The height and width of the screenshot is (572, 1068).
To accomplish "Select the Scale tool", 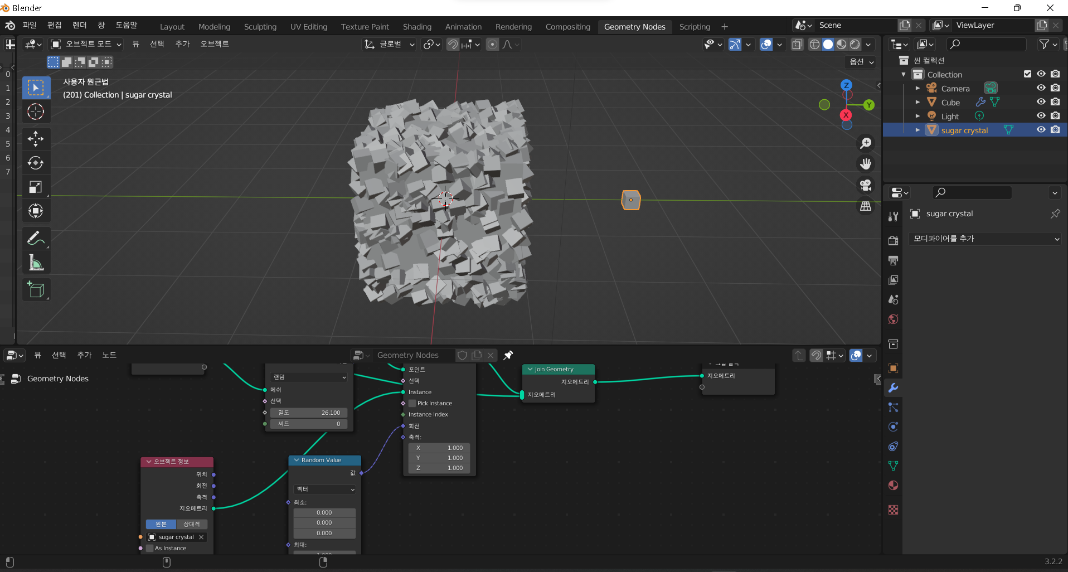I will pyautogui.click(x=36, y=187).
